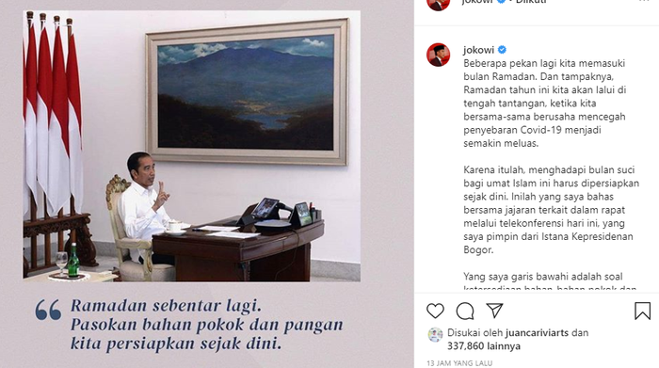Click the caption paragraph mentioning Istana Kepresidenan Bogor
Screen dimensions: 659x368
(x=551, y=210)
